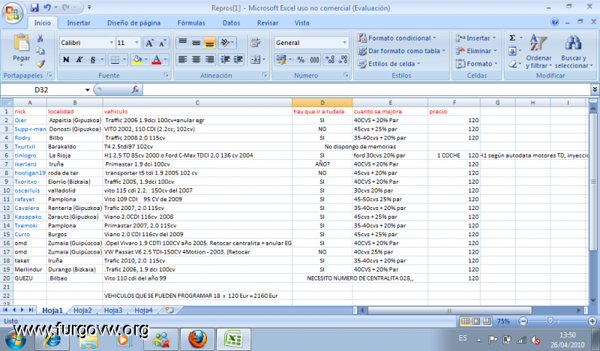Align text right

pyautogui.click(x=210, y=59)
